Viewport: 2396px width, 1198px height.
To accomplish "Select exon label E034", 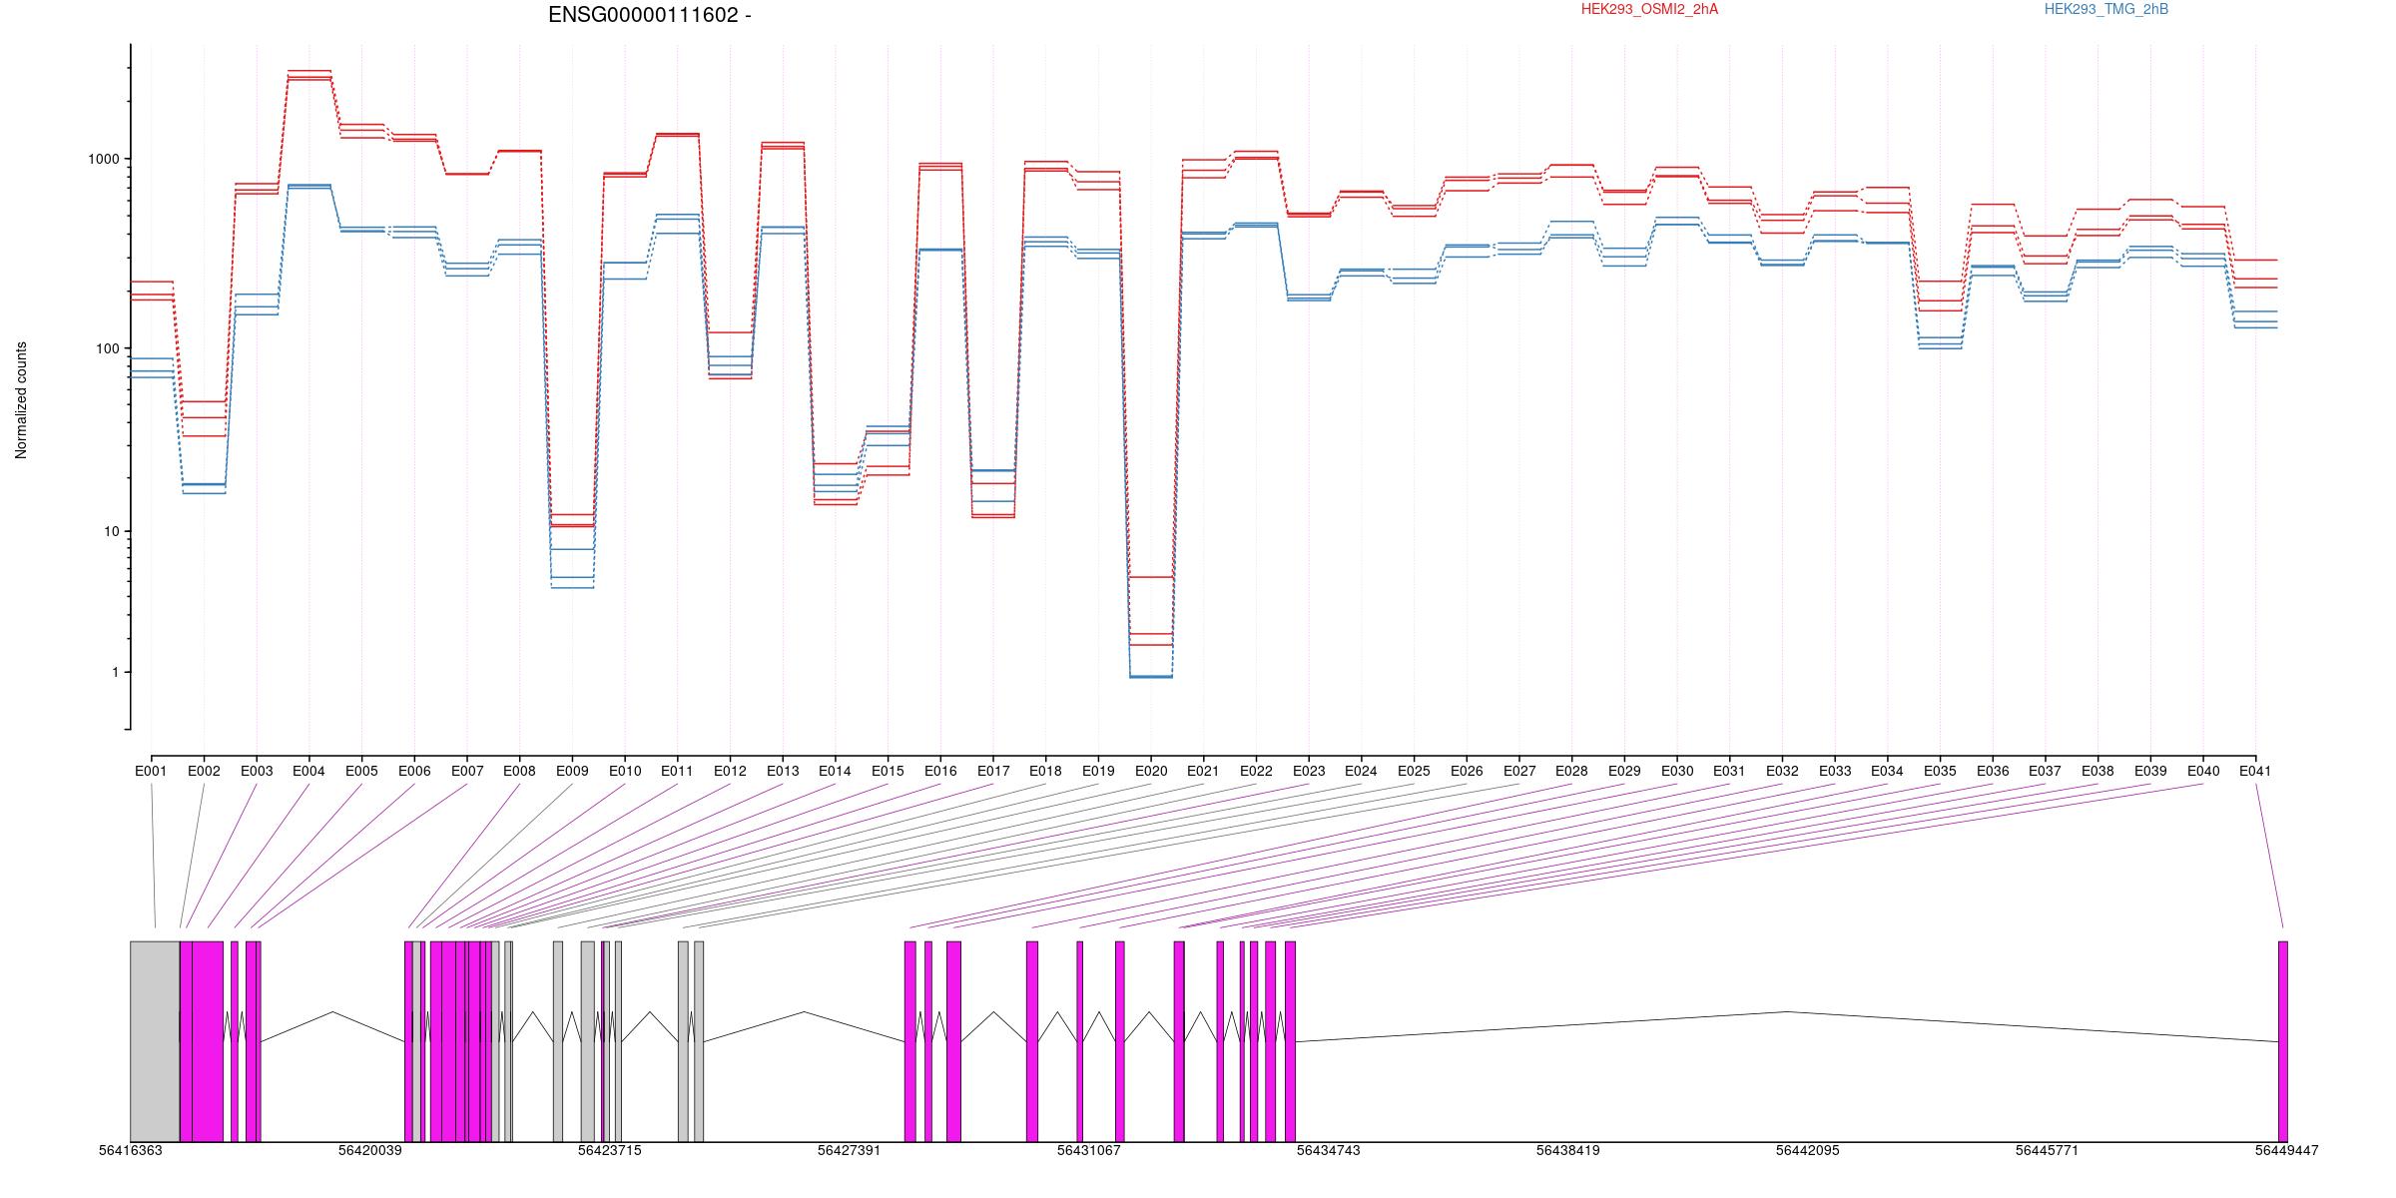I will pyautogui.click(x=1887, y=771).
